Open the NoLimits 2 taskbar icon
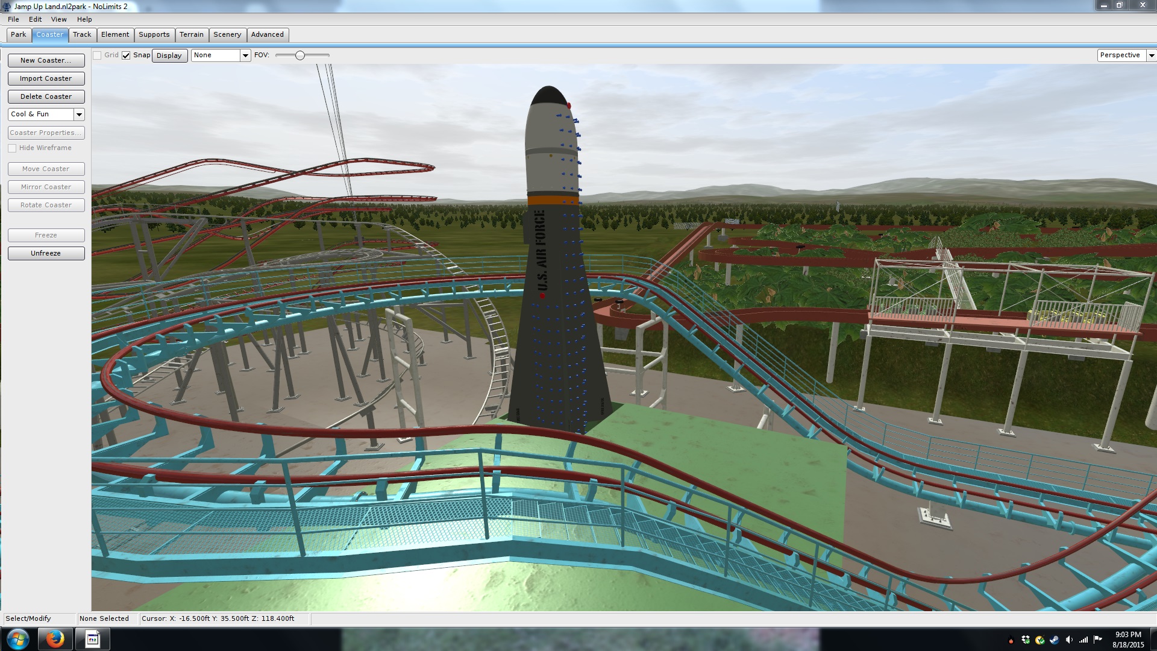 coord(92,639)
